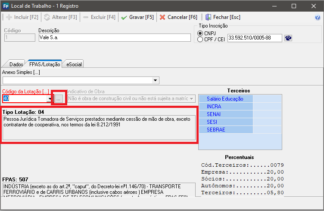Save record with Gravar [F5]
This screenshot has width=324, height=211.
137,17
